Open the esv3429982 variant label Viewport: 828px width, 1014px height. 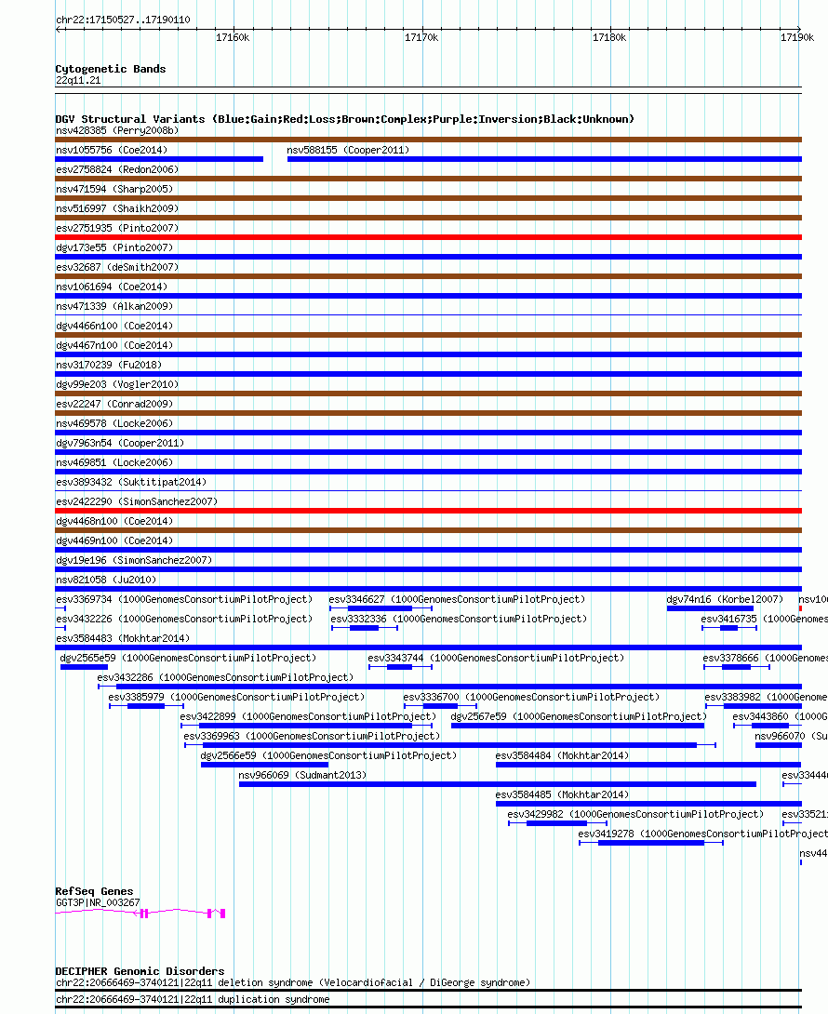(635, 814)
